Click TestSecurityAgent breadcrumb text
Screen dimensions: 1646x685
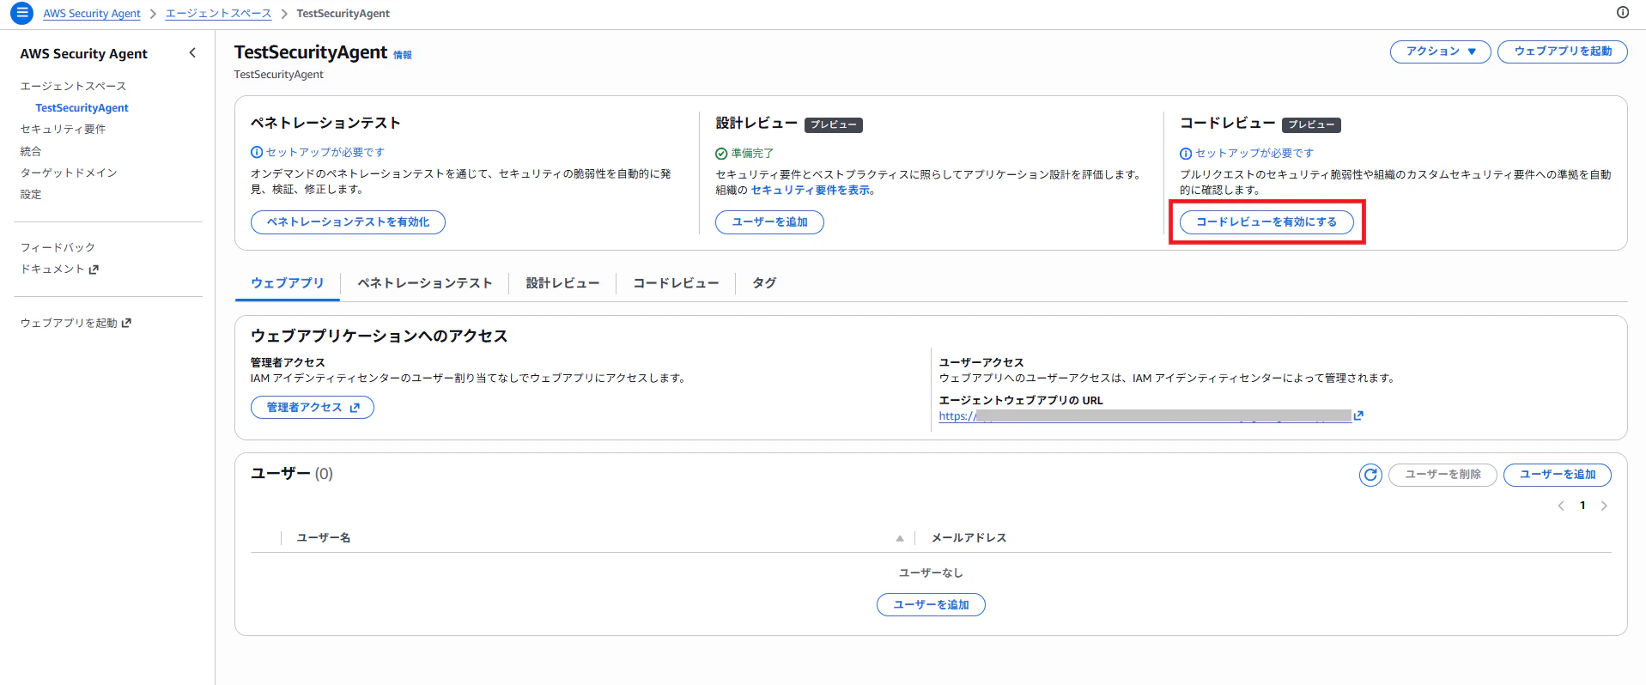[x=343, y=14]
